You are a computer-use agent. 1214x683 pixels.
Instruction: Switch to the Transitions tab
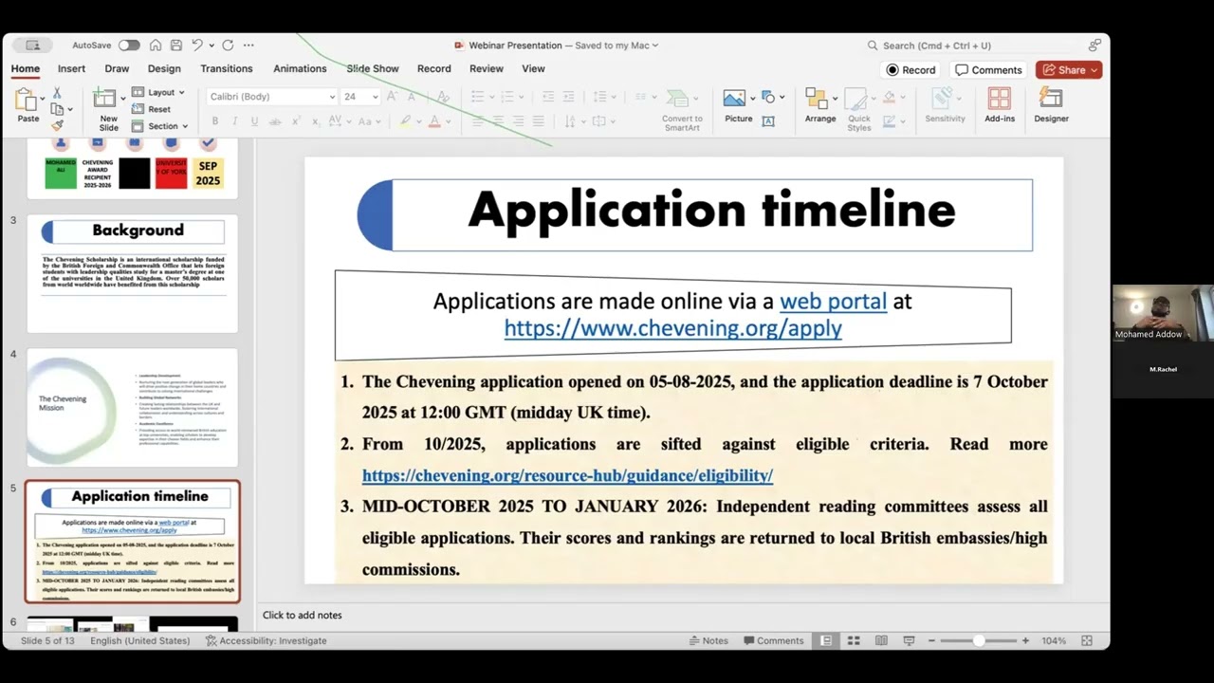click(227, 68)
